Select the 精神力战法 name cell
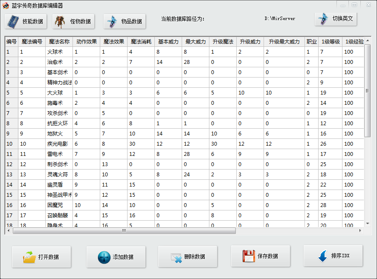The height and width of the screenshot is (279, 377). tap(59, 82)
